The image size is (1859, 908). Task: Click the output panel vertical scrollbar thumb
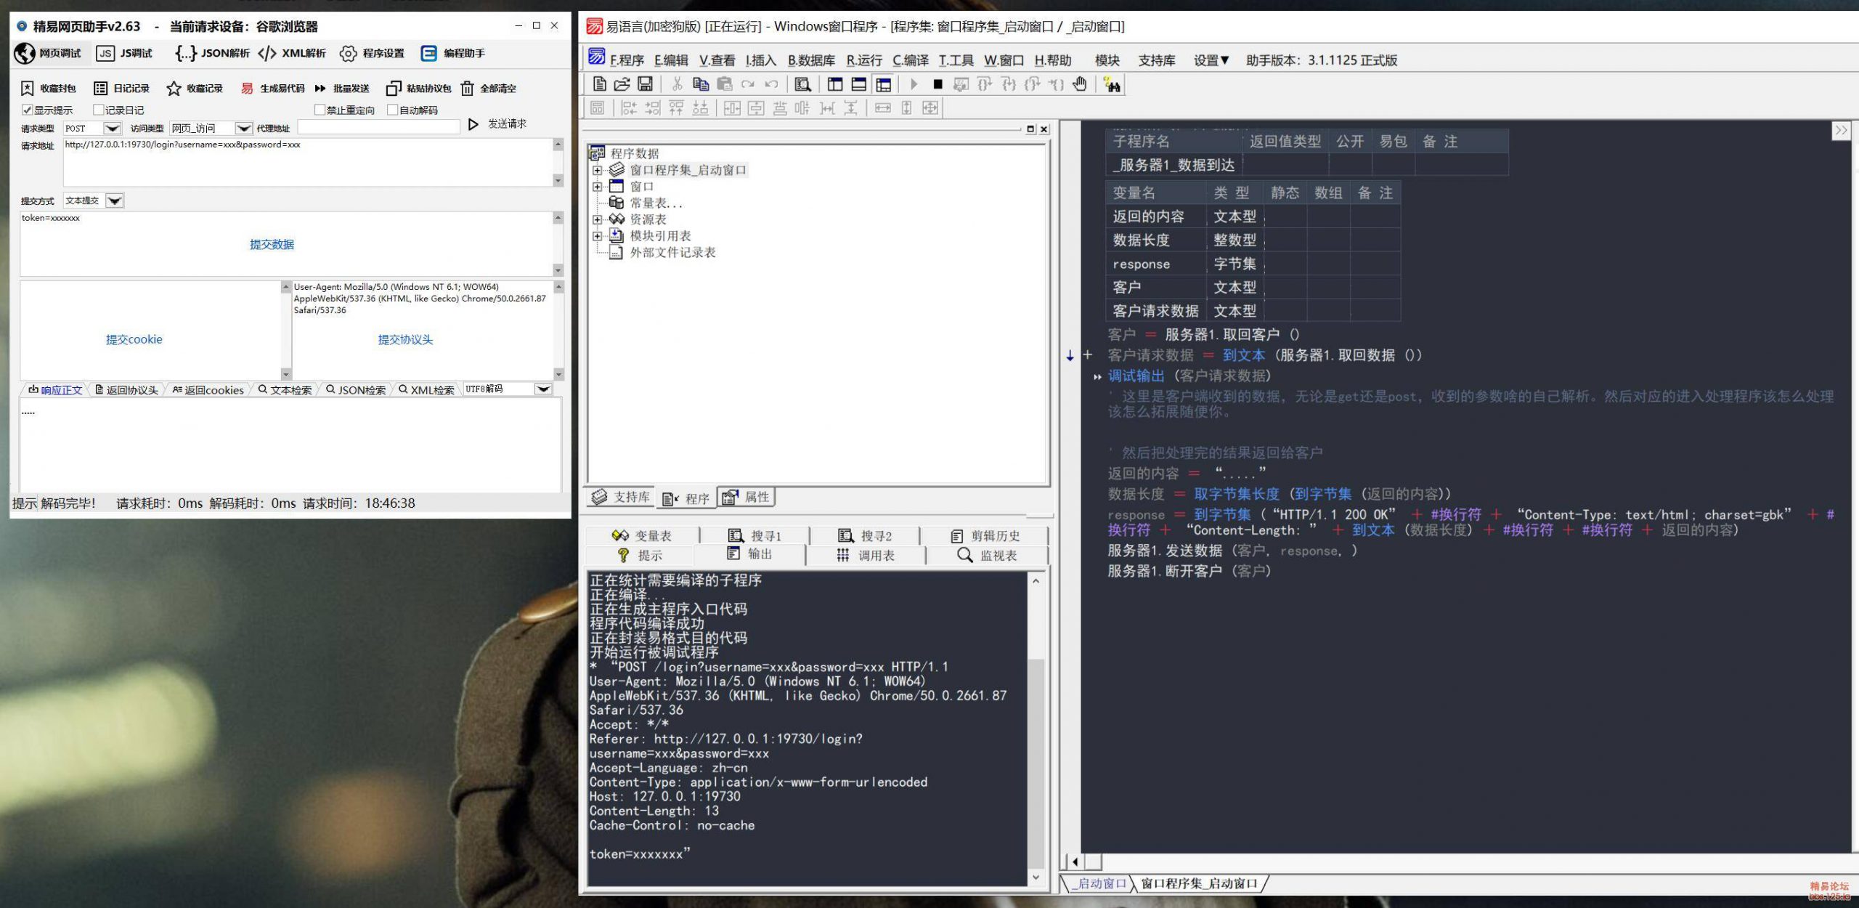tap(1036, 763)
